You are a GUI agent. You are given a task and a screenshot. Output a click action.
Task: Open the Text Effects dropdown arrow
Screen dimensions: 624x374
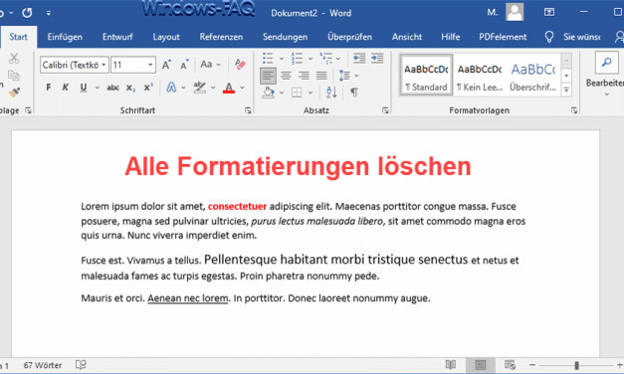point(183,88)
